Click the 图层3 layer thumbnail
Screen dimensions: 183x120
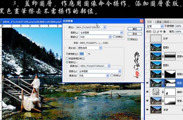[156, 65]
